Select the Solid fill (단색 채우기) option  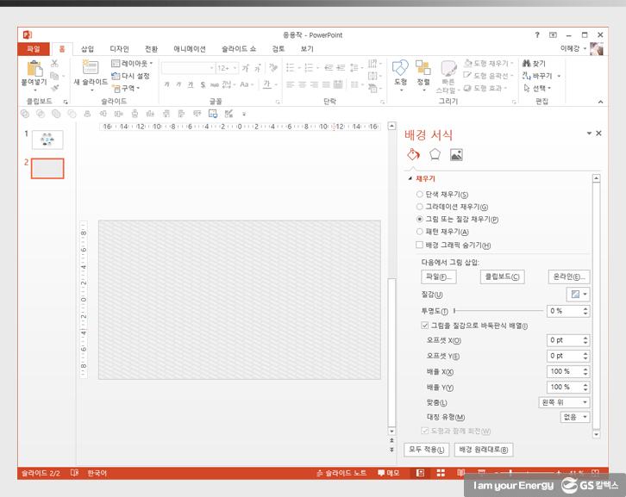(420, 195)
